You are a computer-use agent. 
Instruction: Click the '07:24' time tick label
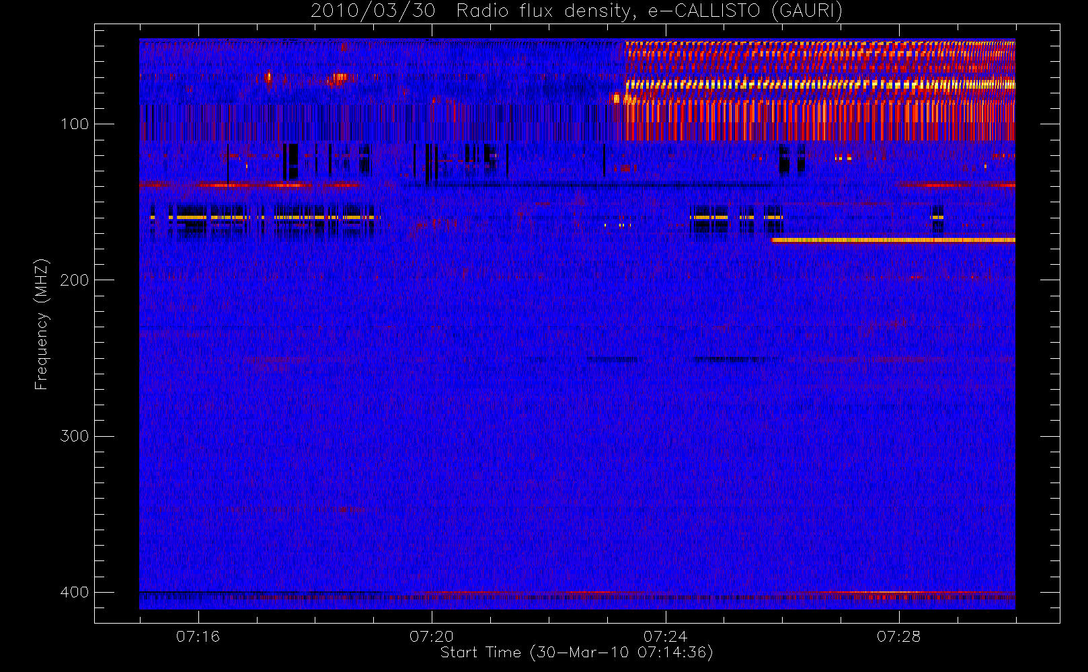click(665, 636)
